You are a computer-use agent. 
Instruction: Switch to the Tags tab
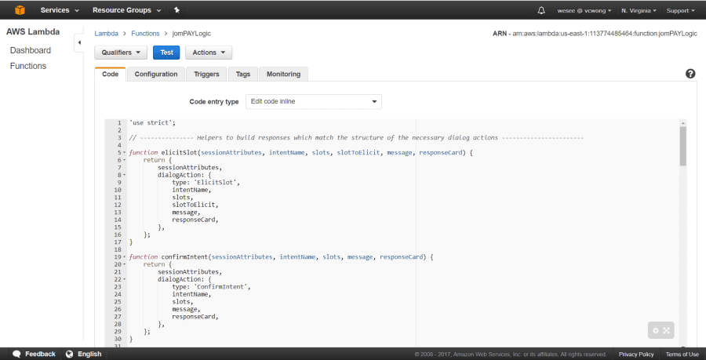tap(243, 75)
